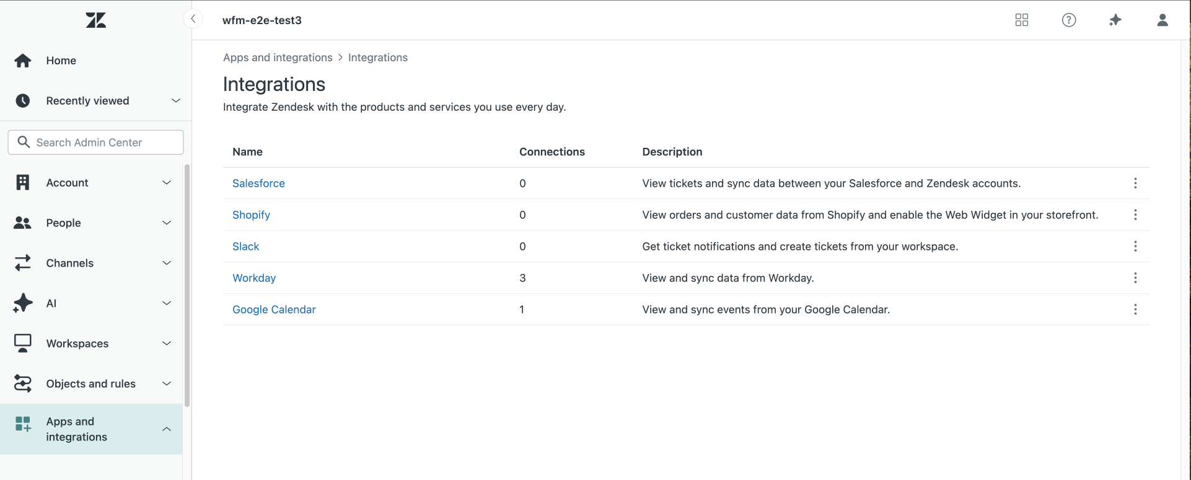Open the help question mark icon

coord(1069,20)
